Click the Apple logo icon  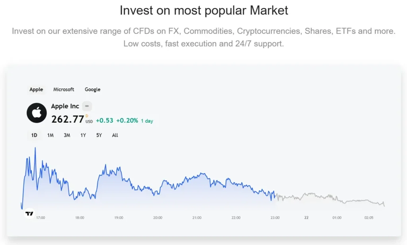tap(37, 113)
